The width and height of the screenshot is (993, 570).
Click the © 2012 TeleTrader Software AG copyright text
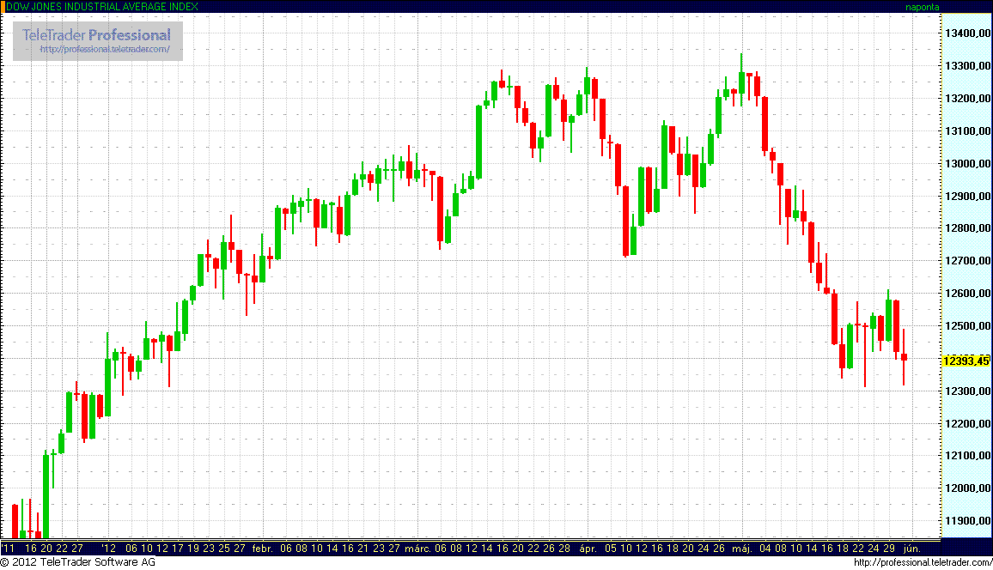(x=78, y=561)
